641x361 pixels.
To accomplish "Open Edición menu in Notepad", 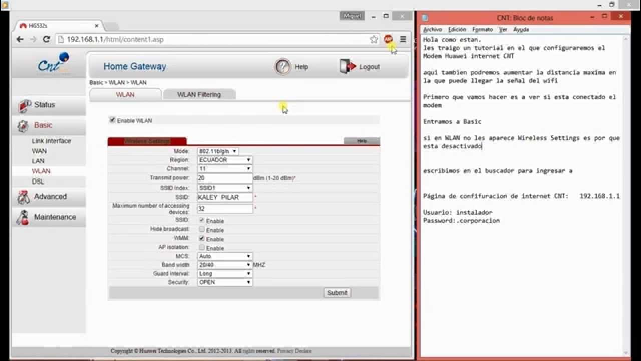I will pyautogui.click(x=457, y=30).
